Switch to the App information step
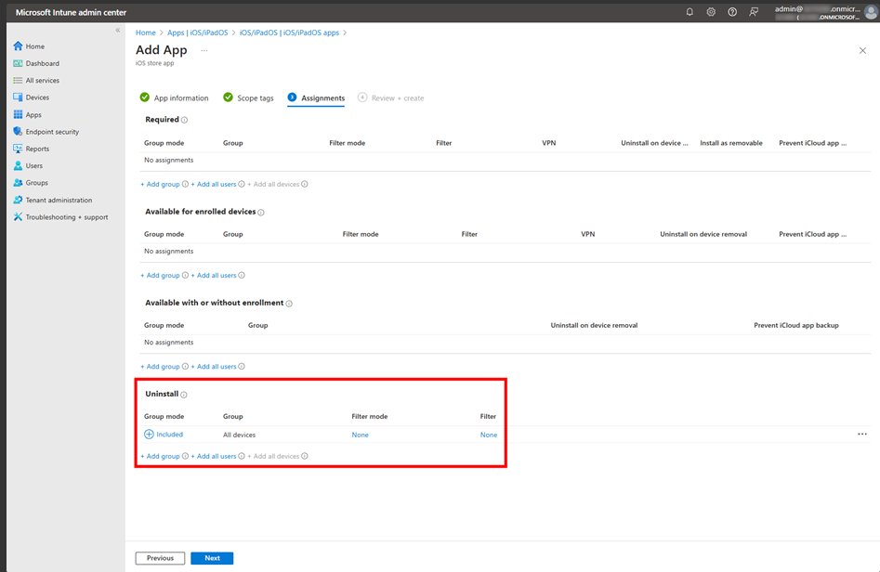 174,97
